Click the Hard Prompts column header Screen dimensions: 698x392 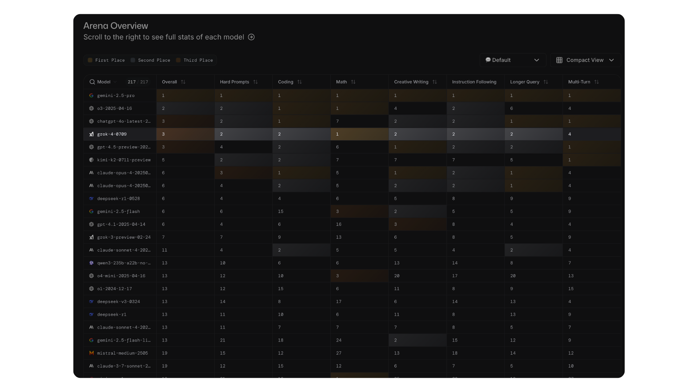[234, 82]
